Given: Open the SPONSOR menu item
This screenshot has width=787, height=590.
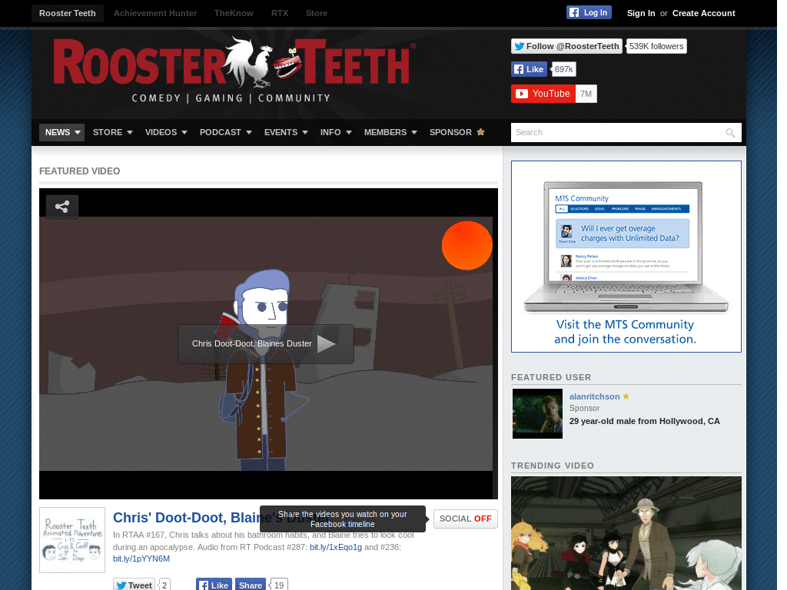Looking at the screenshot, I should (x=457, y=132).
